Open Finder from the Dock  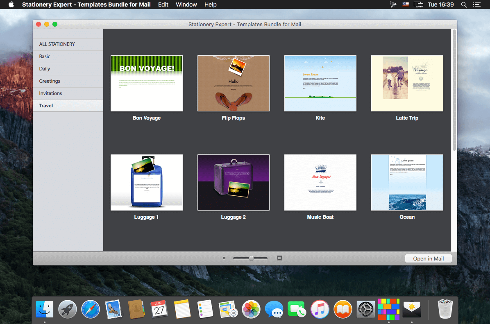pos(44,309)
